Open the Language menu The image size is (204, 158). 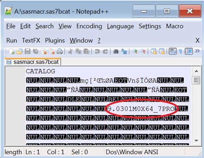[x=121, y=27]
